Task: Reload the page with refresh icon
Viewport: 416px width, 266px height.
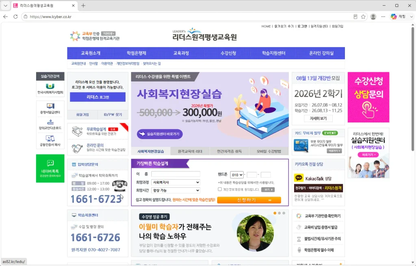Action: point(15,17)
